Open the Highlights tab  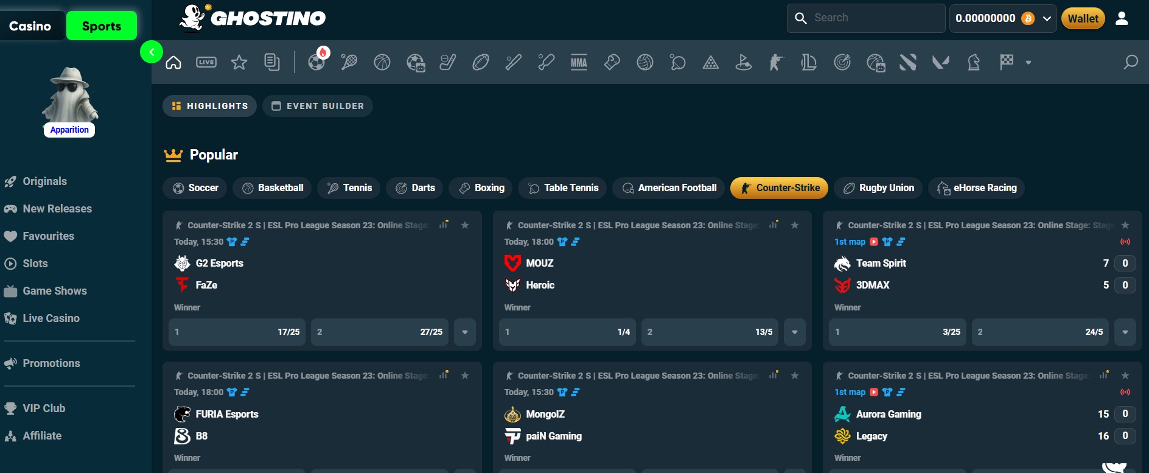(x=209, y=106)
